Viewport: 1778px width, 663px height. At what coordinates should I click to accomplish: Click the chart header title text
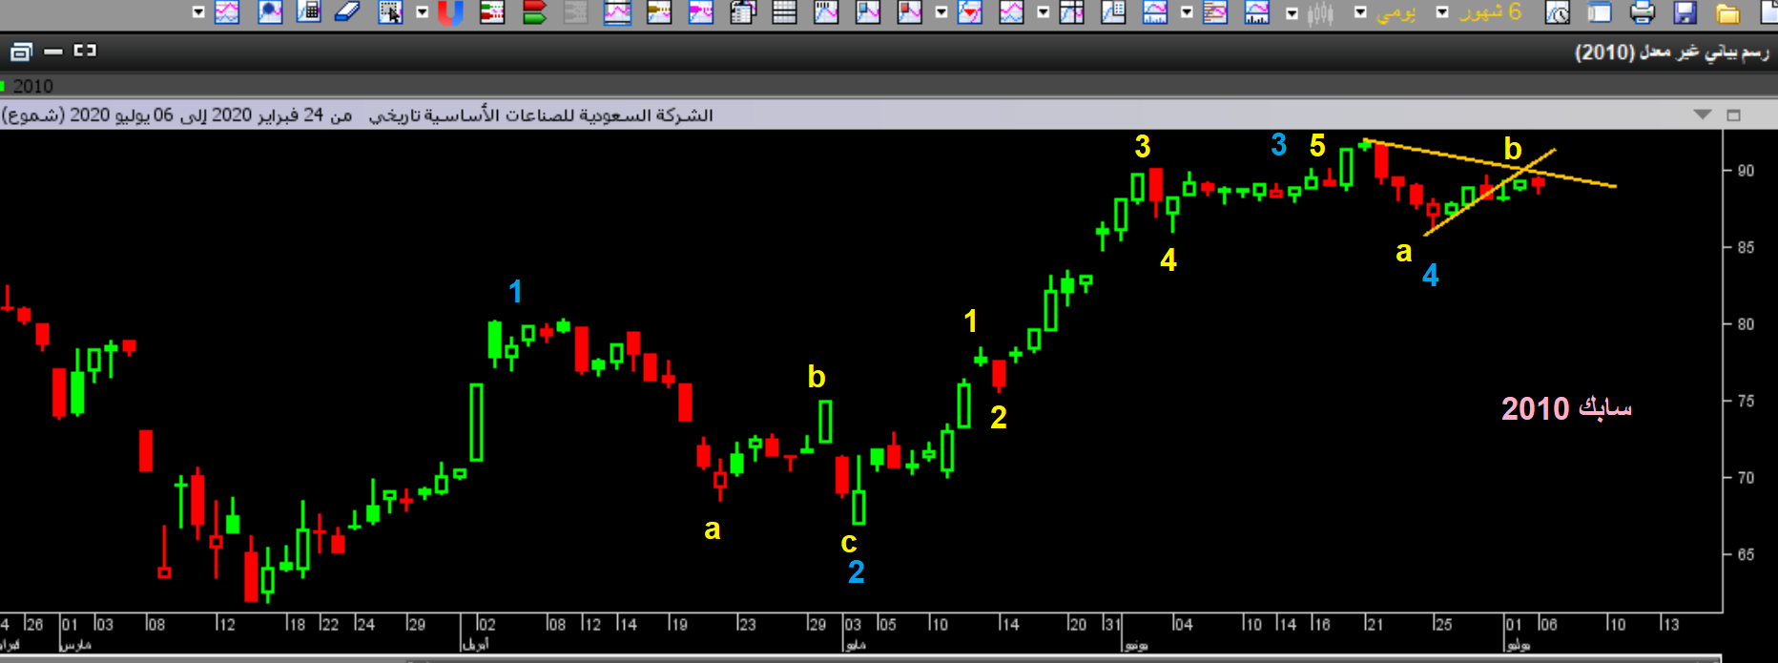[541, 115]
